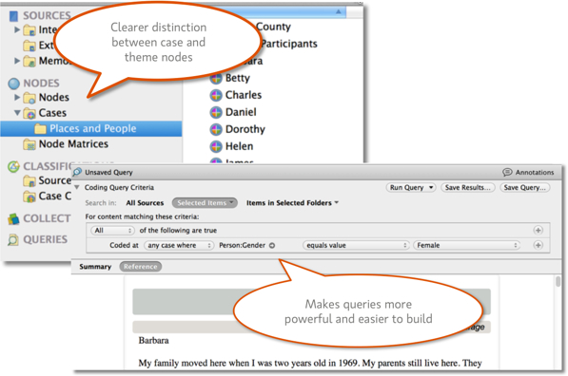Select the Node Matrices tree item

[73, 144]
